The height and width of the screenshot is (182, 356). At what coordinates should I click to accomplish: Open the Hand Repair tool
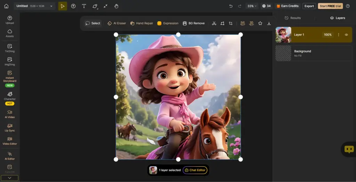pyautogui.click(x=141, y=23)
